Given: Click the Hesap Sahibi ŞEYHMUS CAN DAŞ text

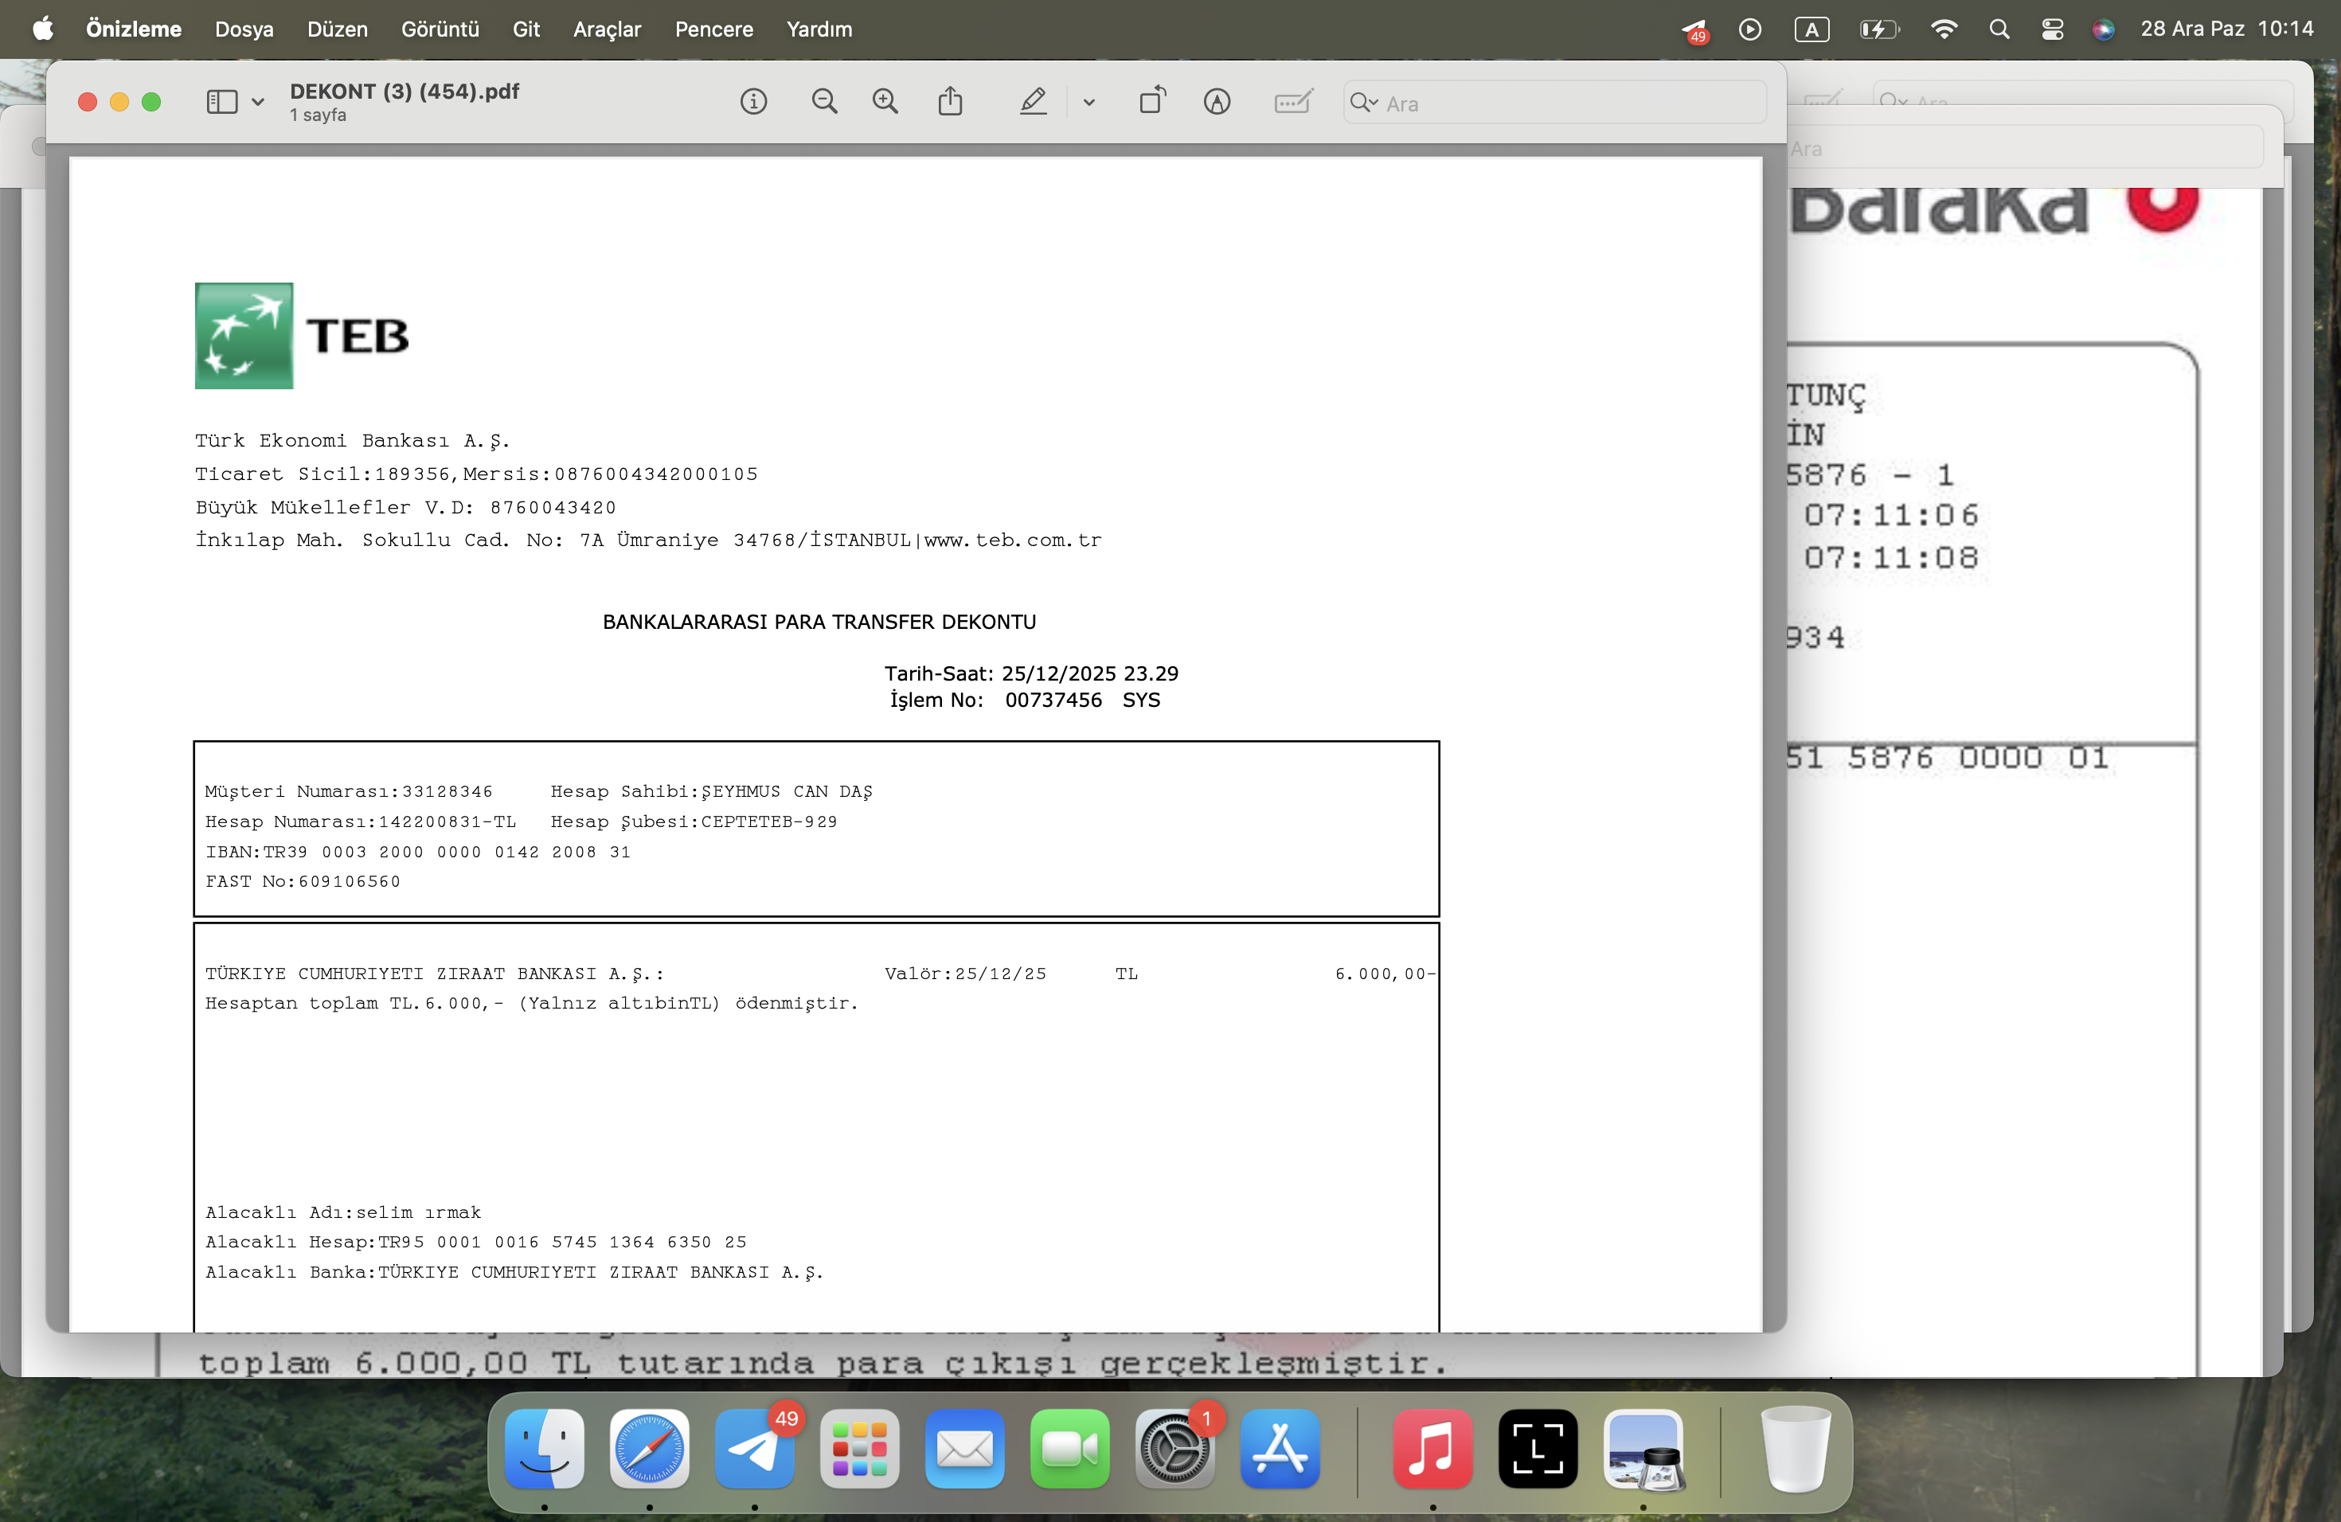Looking at the screenshot, I should 711,791.
